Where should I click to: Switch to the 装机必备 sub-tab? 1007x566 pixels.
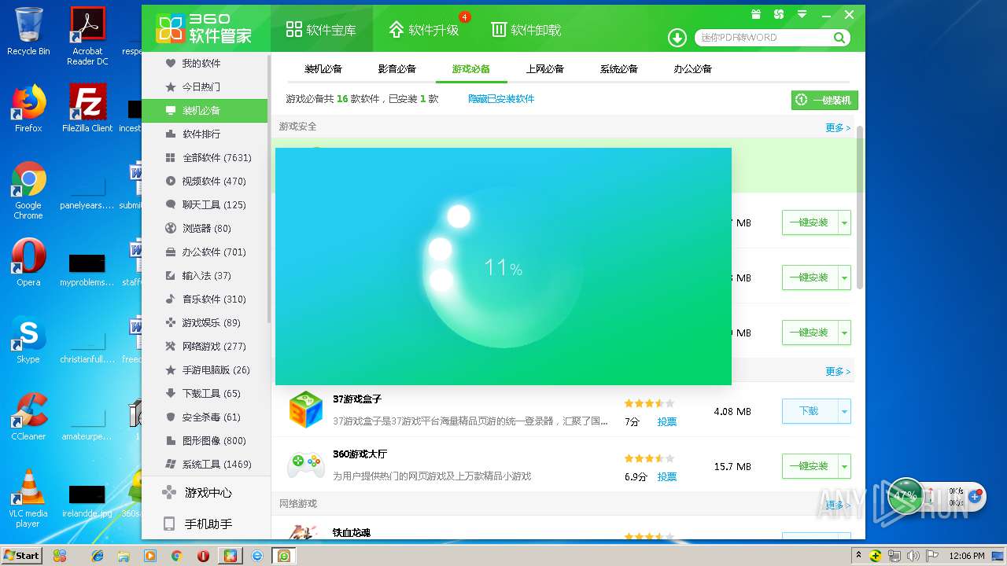pyautogui.click(x=323, y=69)
